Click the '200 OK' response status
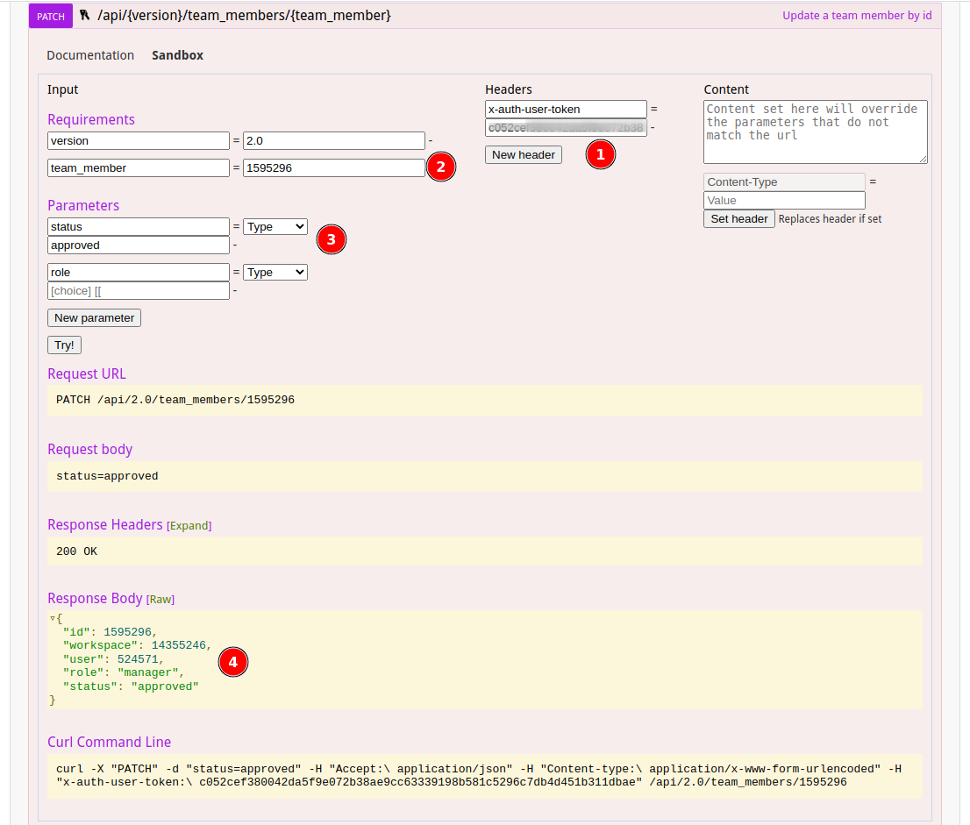The image size is (970, 825). [76, 551]
